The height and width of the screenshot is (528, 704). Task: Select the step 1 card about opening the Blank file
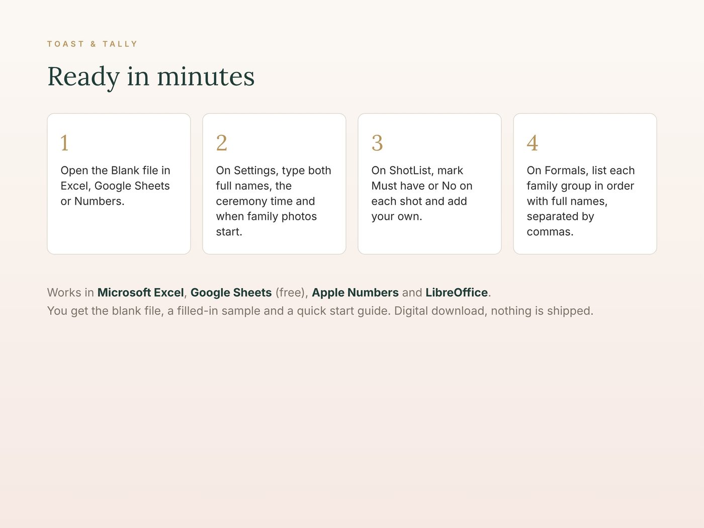pos(119,184)
